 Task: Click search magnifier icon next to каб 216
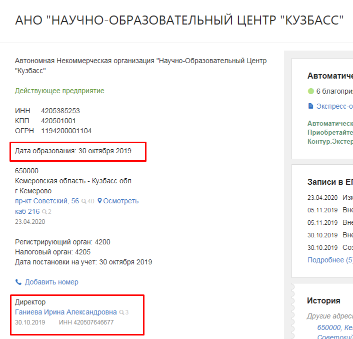click(44, 212)
